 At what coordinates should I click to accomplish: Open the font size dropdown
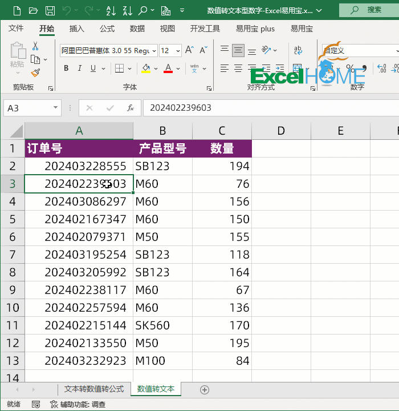tap(178, 51)
